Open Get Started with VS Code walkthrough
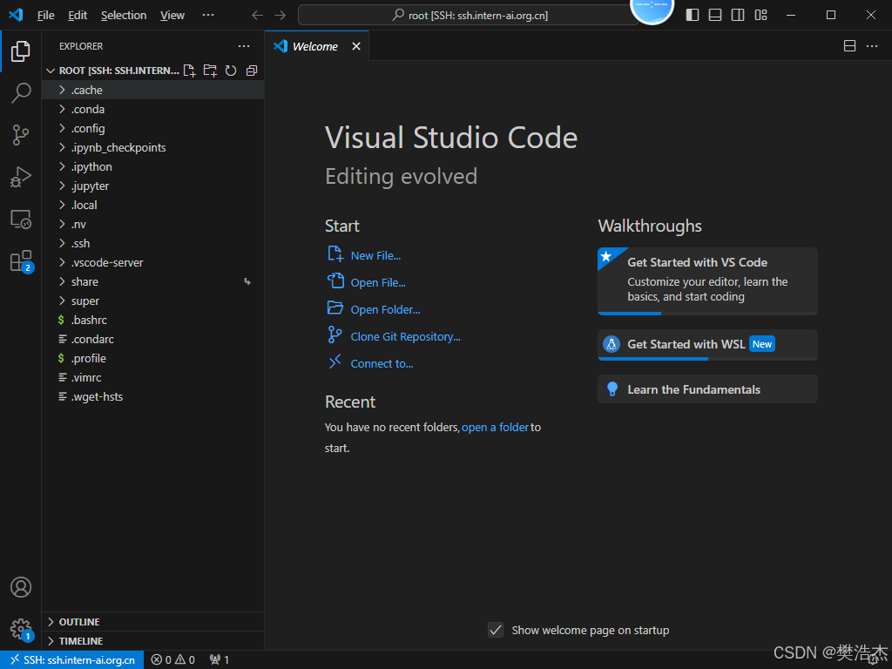892x669 pixels. (x=707, y=281)
